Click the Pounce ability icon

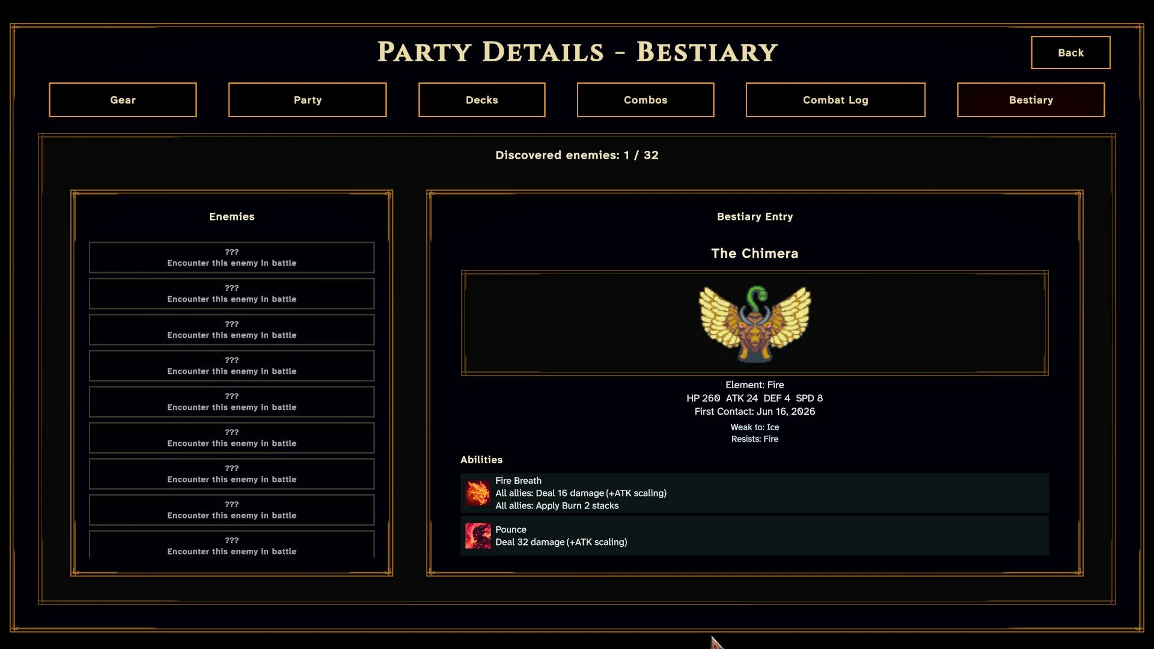coord(478,535)
